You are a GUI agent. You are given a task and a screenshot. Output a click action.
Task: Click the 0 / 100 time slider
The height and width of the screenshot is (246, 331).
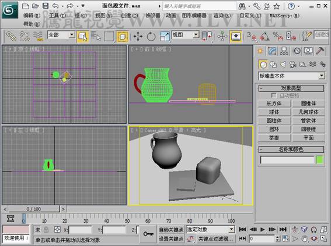(x=34, y=209)
